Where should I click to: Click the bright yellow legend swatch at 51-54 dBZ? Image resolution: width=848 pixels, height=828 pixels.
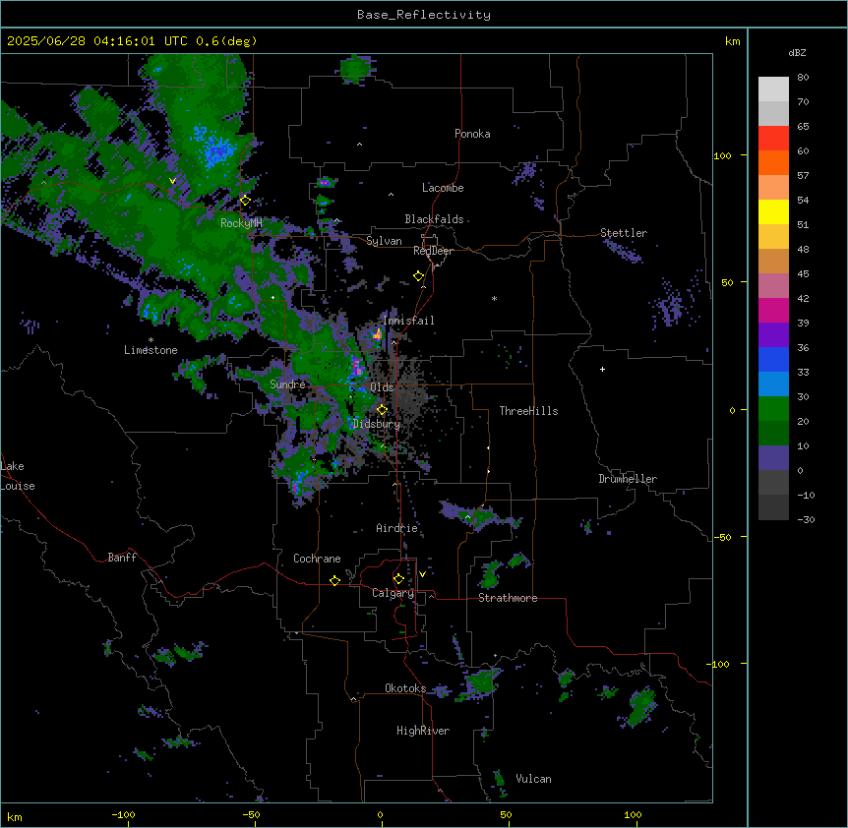[773, 212]
